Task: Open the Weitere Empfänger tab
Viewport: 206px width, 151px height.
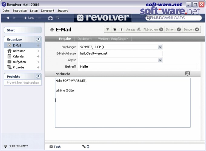Action: pyautogui.click(x=113, y=39)
